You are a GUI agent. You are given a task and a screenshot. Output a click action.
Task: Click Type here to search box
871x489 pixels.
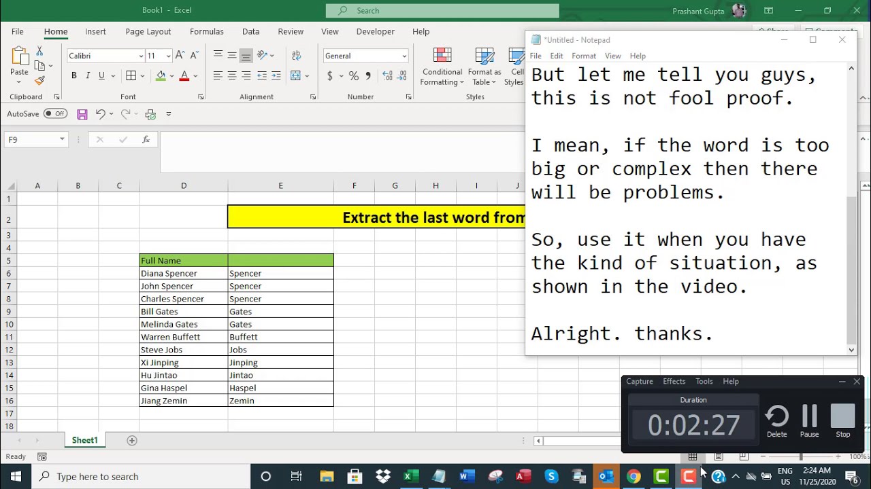141,477
